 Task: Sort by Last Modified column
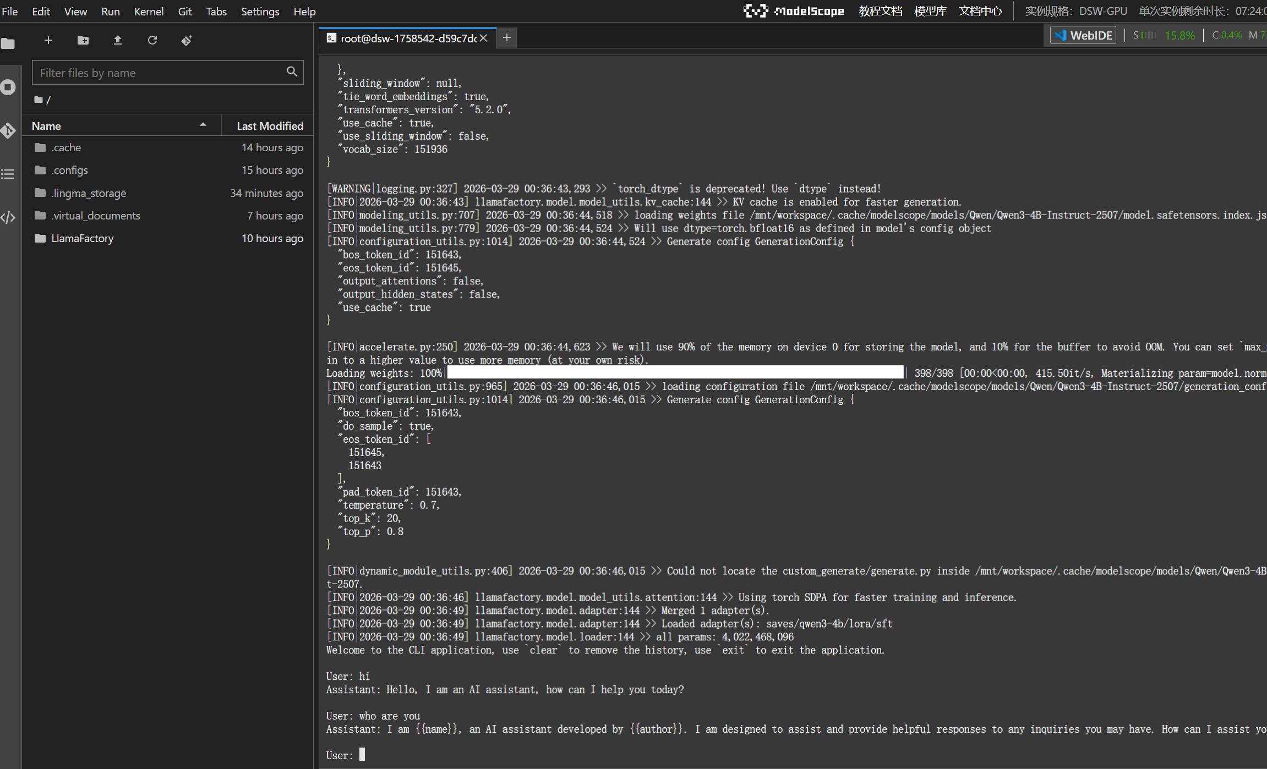270,126
